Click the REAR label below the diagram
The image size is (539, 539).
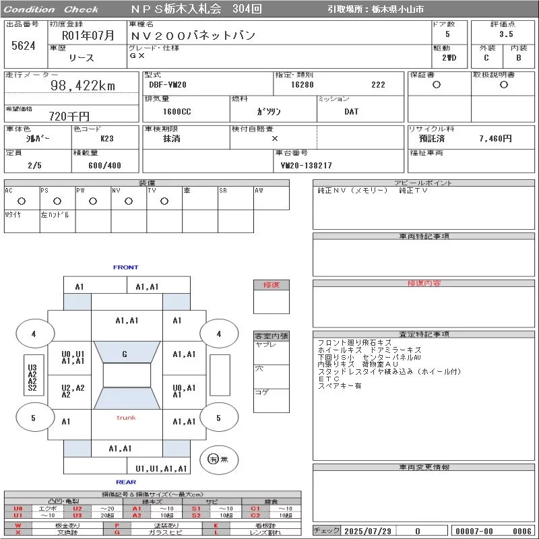[x=126, y=482]
